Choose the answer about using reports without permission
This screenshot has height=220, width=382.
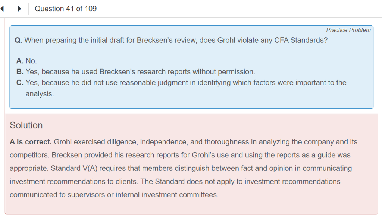(x=140, y=71)
